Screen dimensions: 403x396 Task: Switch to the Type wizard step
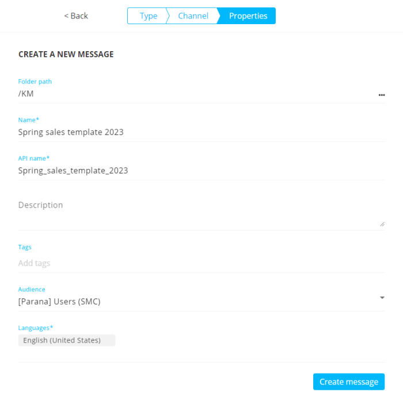pyautogui.click(x=148, y=16)
